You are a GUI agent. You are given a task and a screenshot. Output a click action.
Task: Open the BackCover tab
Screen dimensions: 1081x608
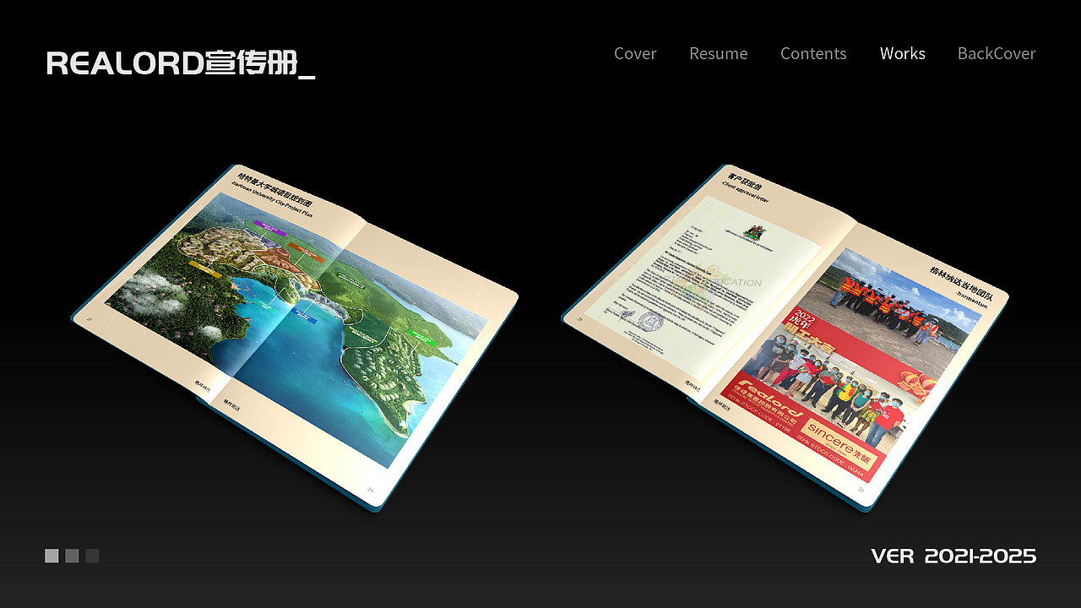[x=997, y=53]
